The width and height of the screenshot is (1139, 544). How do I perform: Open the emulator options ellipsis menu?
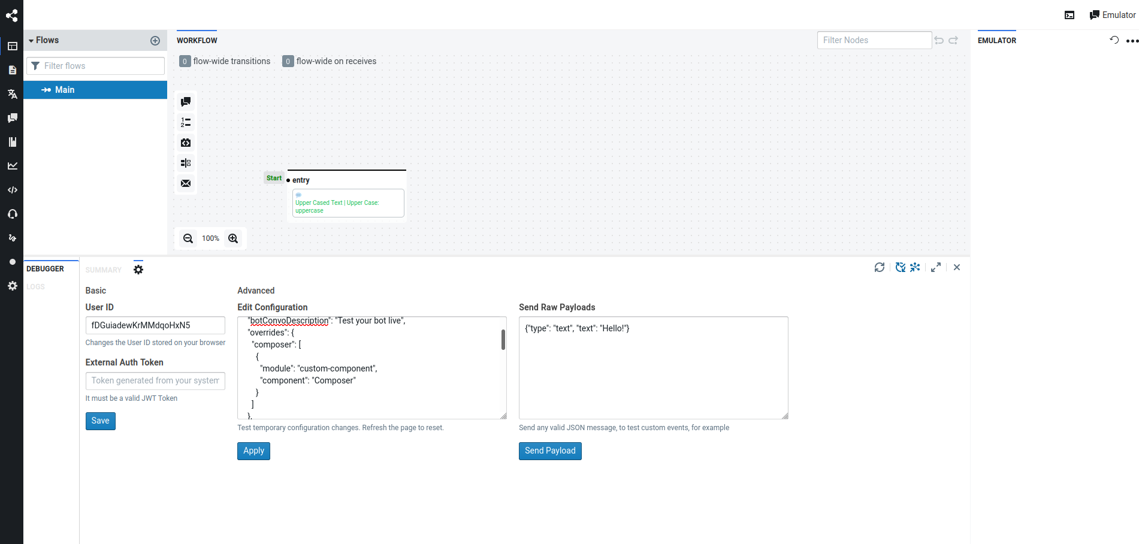1132,40
